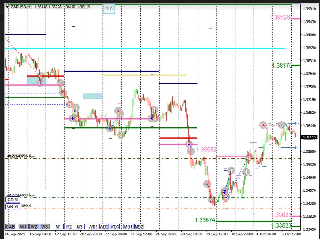Activate the WD1 button
Screen dimensions: 320x239
94,226
